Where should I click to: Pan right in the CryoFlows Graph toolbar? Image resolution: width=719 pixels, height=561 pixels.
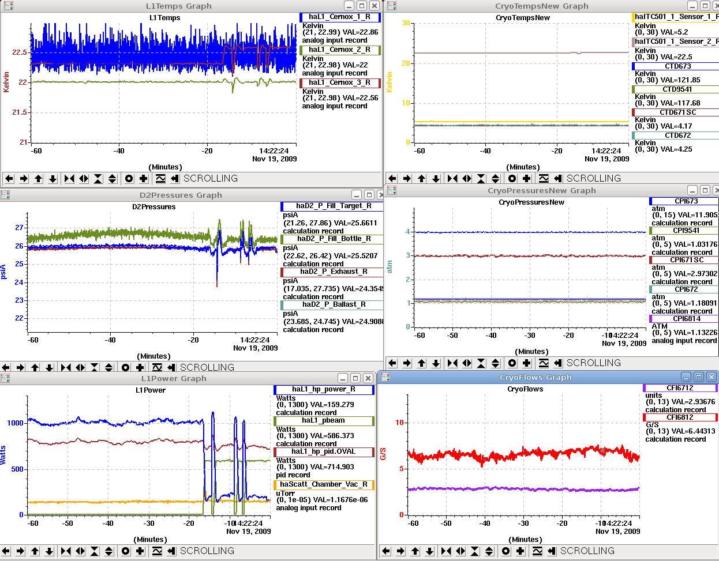click(x=400, y=551)
